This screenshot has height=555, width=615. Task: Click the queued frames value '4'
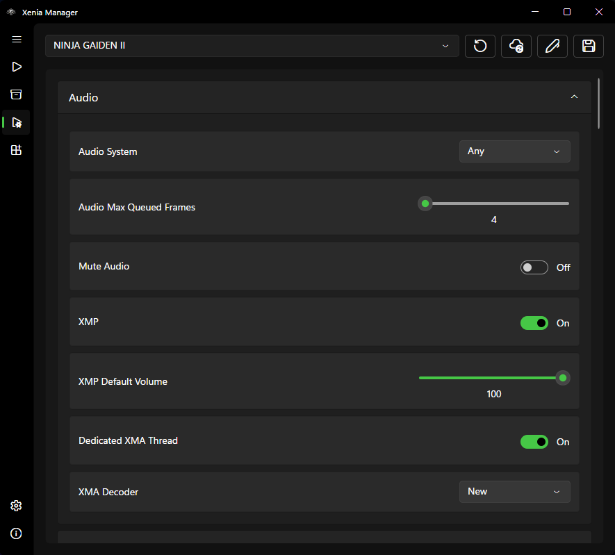click(x=494, y=219)
